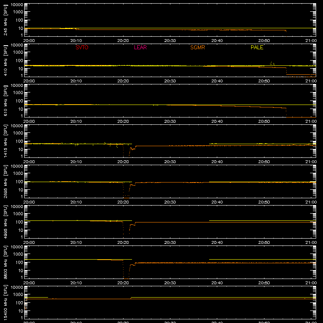Click the 10000 tick value on 245 MHz axis
Screen dimensions: 323x323
click(17, 5)
